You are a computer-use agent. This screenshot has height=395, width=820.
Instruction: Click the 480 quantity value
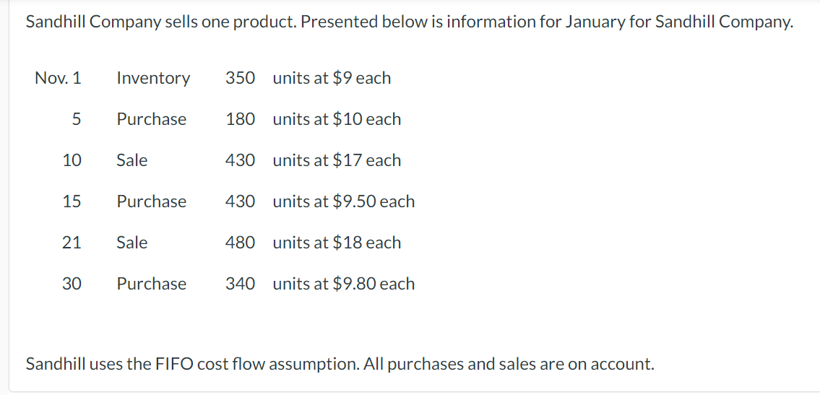click(x=240, y=243)
